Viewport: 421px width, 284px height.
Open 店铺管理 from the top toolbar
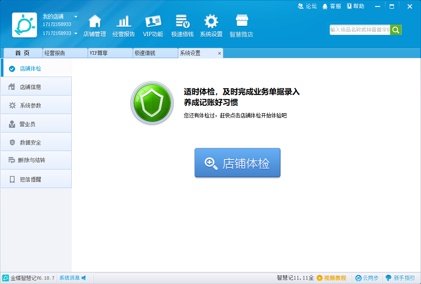tap(95, 26)
